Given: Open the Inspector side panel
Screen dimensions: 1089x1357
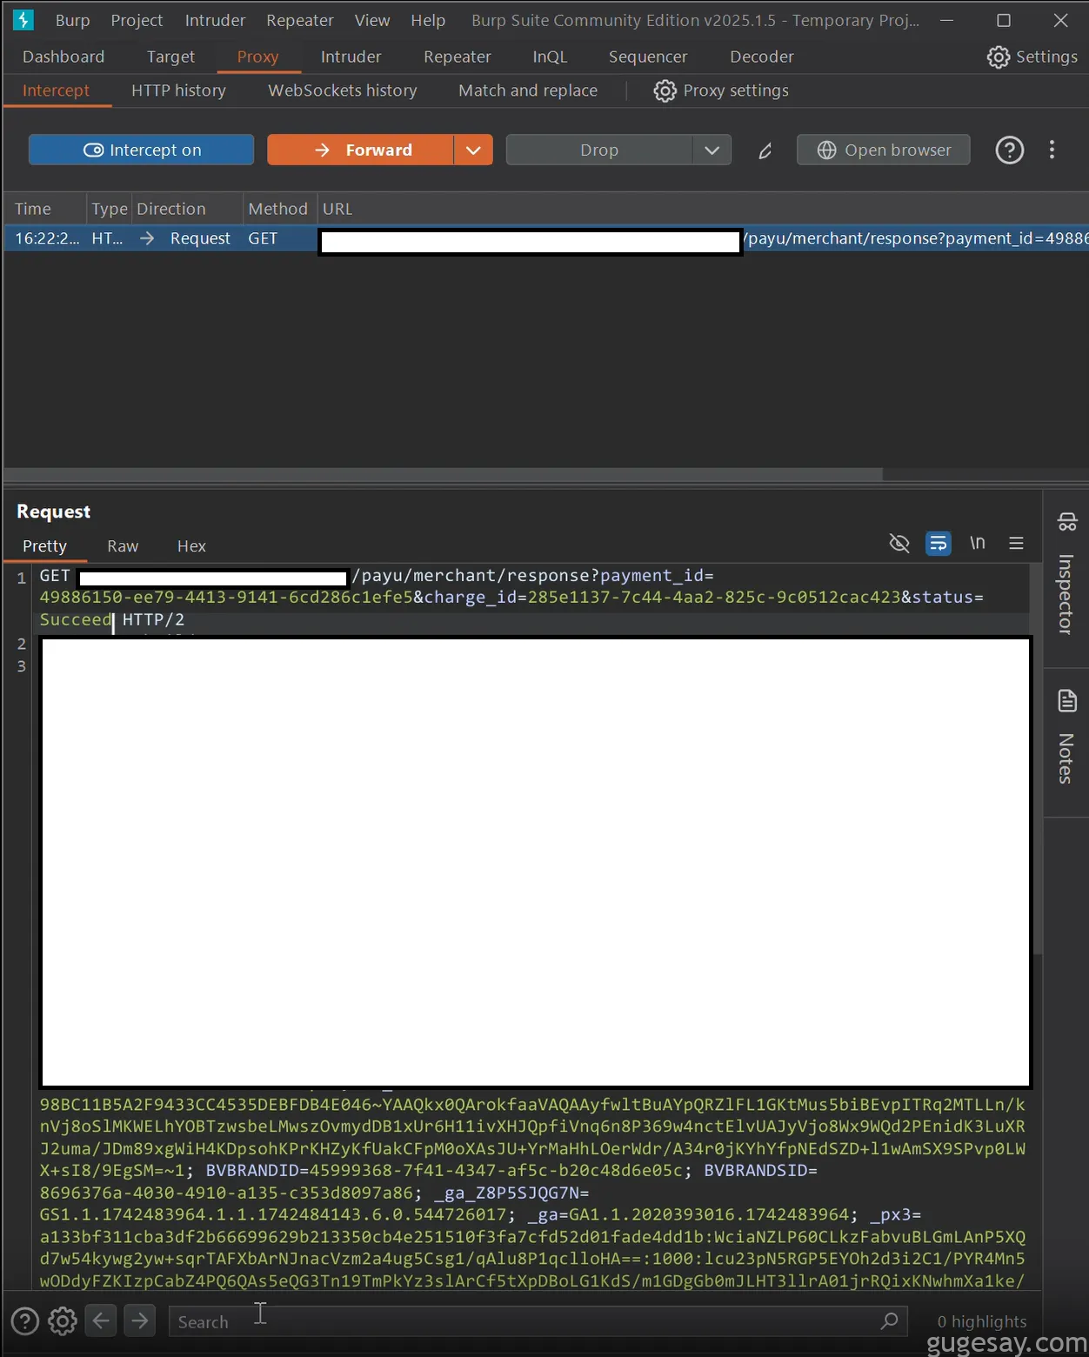Looking at the screenshot, I should pos(1066,574).
